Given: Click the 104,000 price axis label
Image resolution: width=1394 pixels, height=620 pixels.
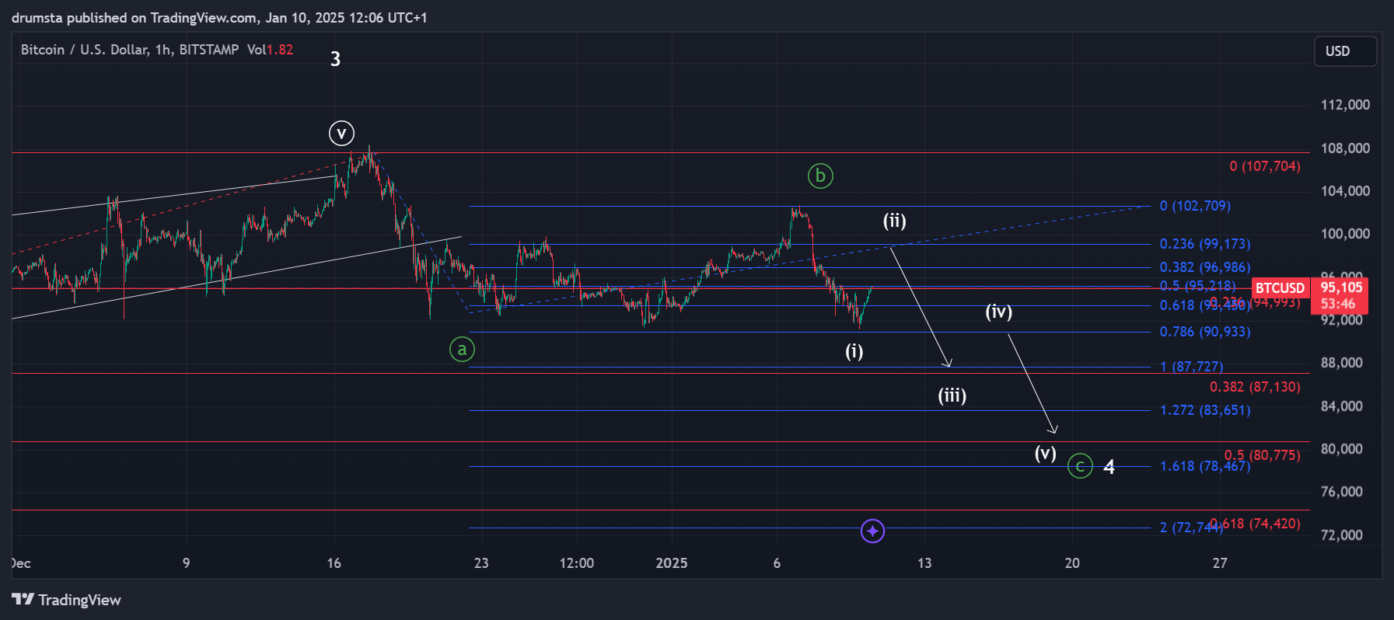Looking at the screenshot, I should [1345, 191].
